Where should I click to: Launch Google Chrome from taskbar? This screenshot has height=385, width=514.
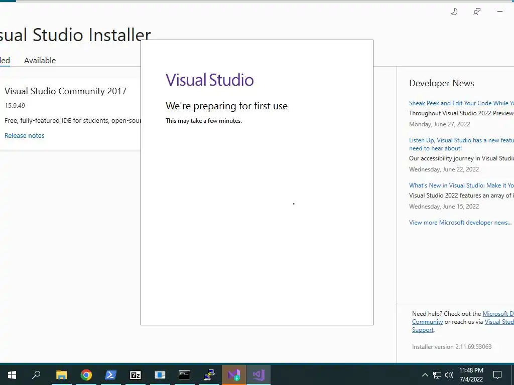coord(86,375)
